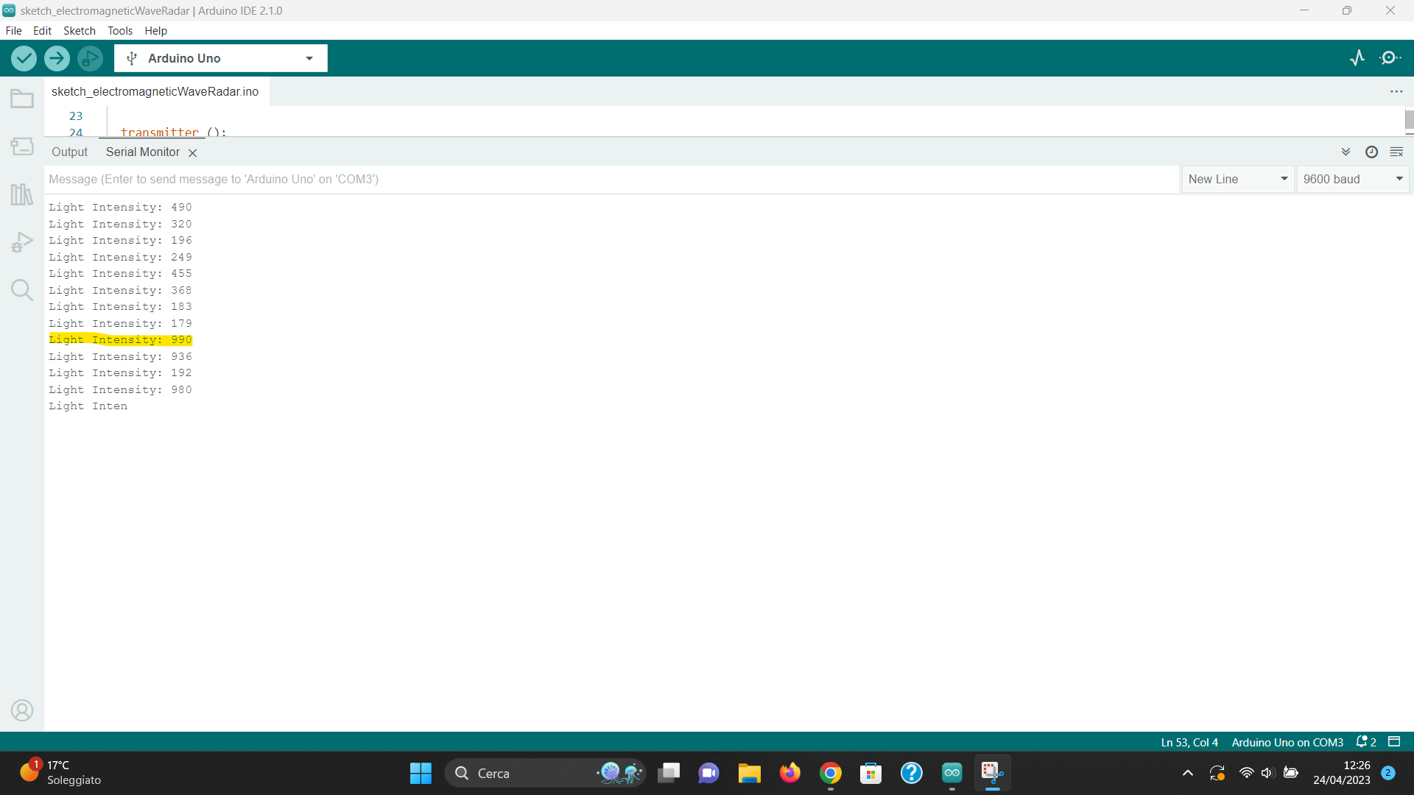Click the Verify sketch checkmark button
This screenshot has width=1414, height=795.
click(24, 58)
